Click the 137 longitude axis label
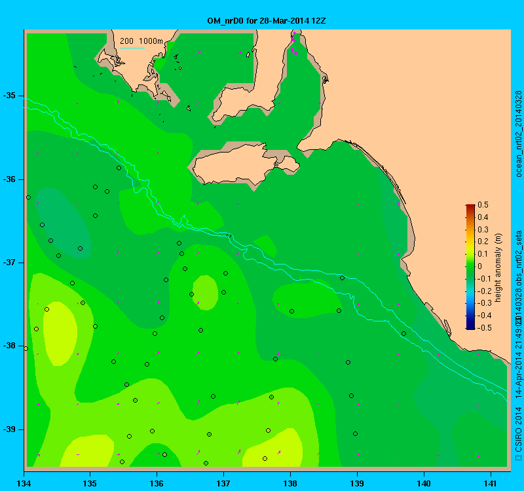The width and height of the screenshot is (524, 491). point(223,483)
